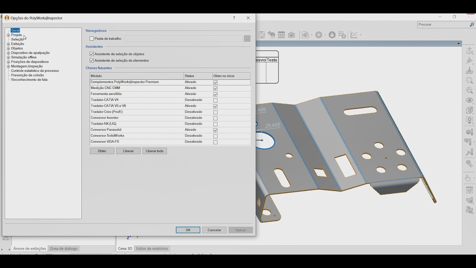
Task: Click the browse button beside Pasta de trabalho
Action: tap(247, 39)
